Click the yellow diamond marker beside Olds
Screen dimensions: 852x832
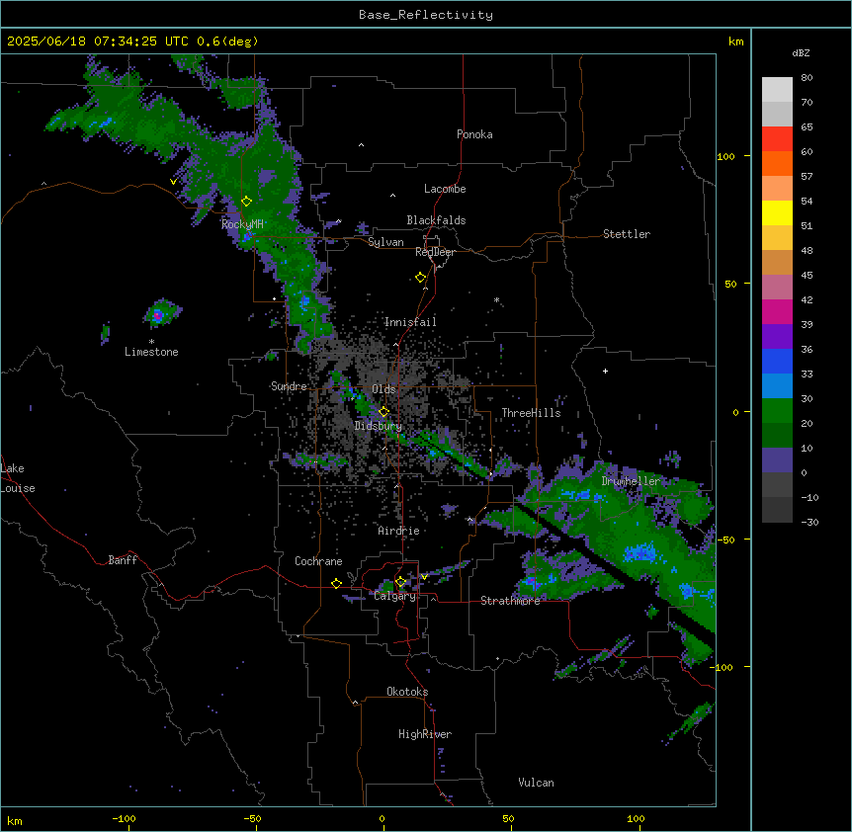[x=383, y=411]
